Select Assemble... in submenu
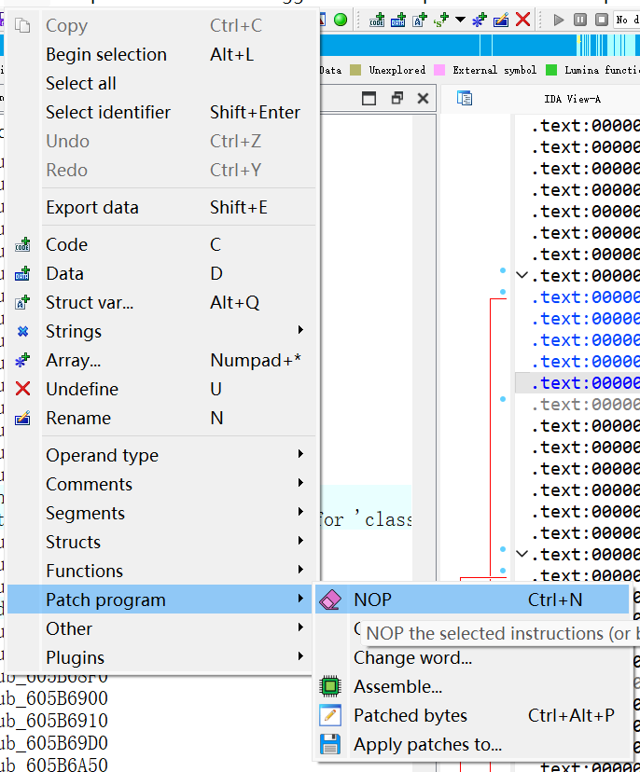 coord(472,687)
